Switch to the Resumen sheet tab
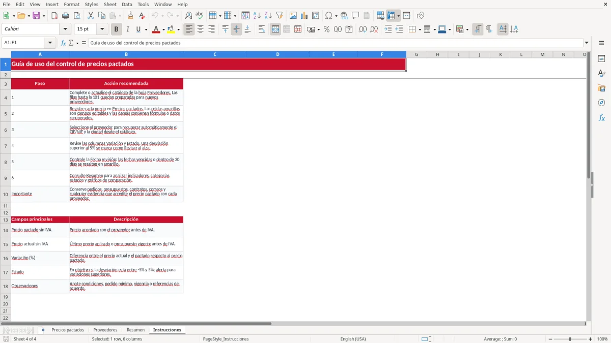611x343 pixels. coord(135,330)
